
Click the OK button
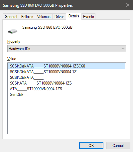click(91, 145)
